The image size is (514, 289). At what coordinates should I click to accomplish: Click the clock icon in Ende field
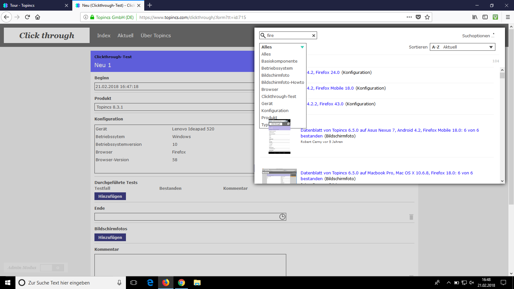(x=282, y=217)
